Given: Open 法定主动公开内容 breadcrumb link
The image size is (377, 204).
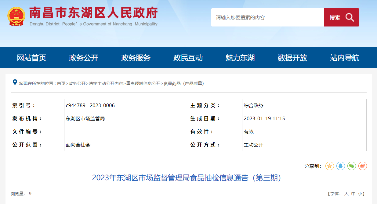Looking at the screenshot, I should point(106,83).
